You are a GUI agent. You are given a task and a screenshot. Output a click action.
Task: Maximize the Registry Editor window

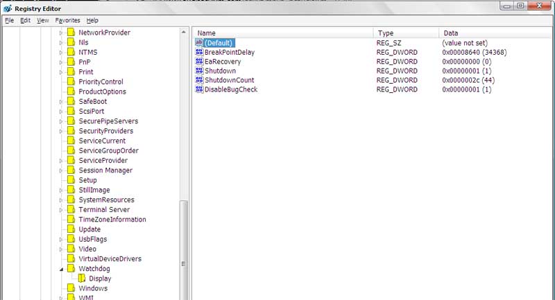(x=520, y=6)
